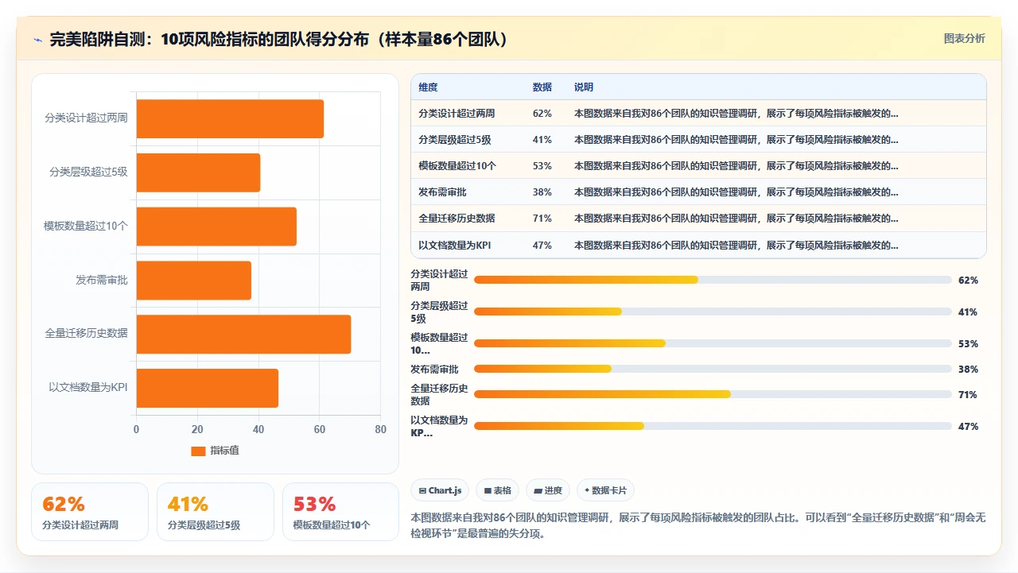Image resolution: width=1018 pixels, height=573 pixels.
Task: Click the 47% value in table
Action: pyautogui.click(x=542, y=245)
